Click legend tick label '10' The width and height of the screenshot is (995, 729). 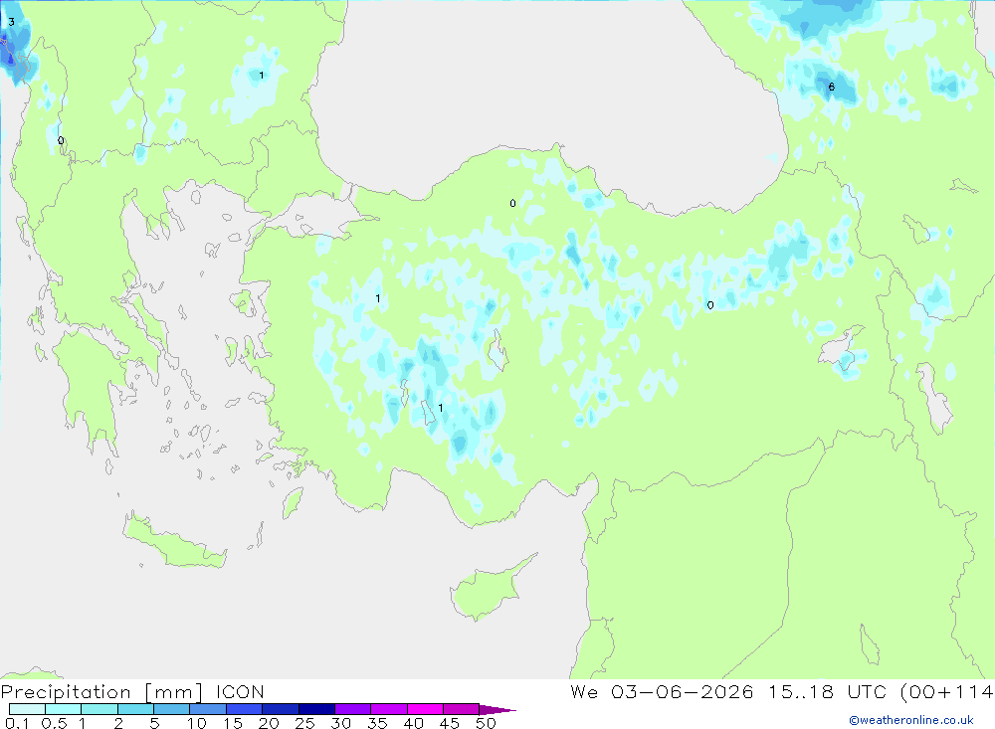coord(197,723)
